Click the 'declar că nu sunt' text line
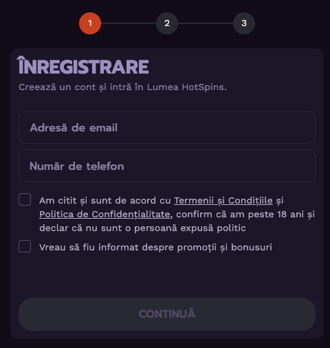 coord(142,228)
